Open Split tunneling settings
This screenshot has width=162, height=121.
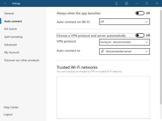[13, 37]
